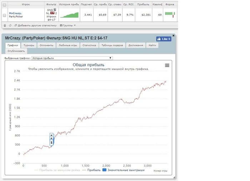The image size is (250, 181).
Task: Sort by the Подсчет column header
Action: pyautogui.click(x=86, y=4)
